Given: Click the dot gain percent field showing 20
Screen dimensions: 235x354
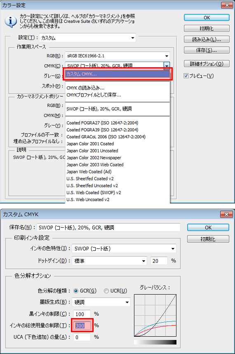Looking at the screenshot, I should [159, 261].
